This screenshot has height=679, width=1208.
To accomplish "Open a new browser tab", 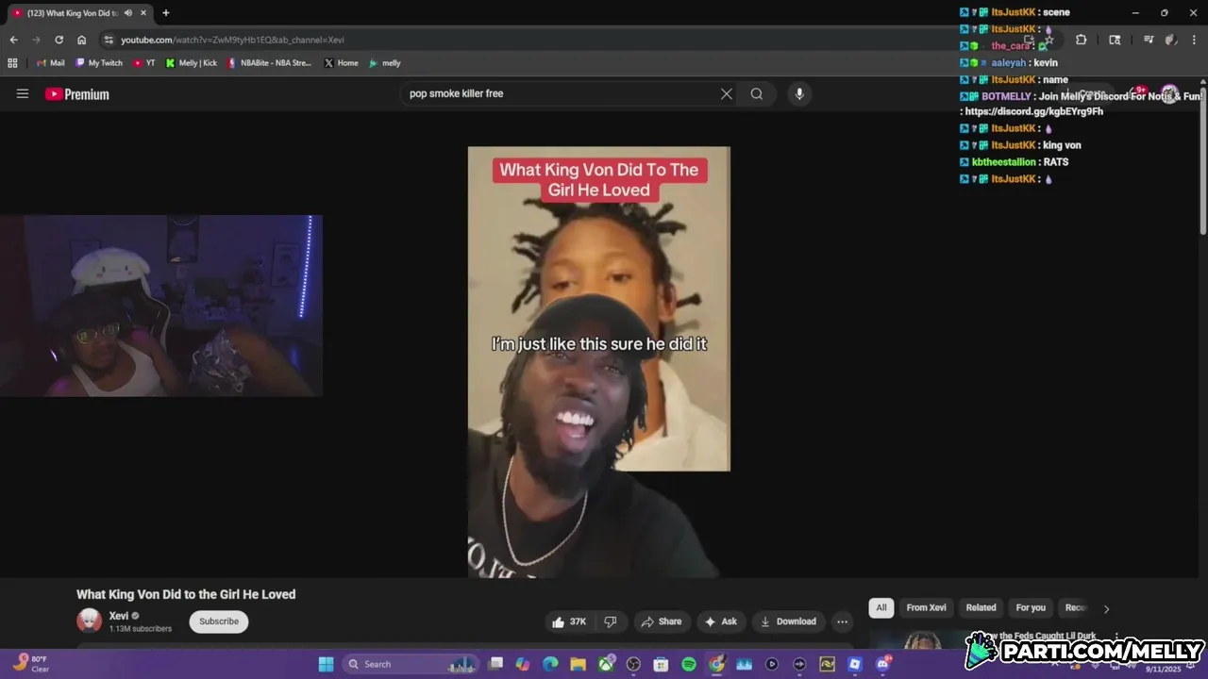I will tap(166, 12).
